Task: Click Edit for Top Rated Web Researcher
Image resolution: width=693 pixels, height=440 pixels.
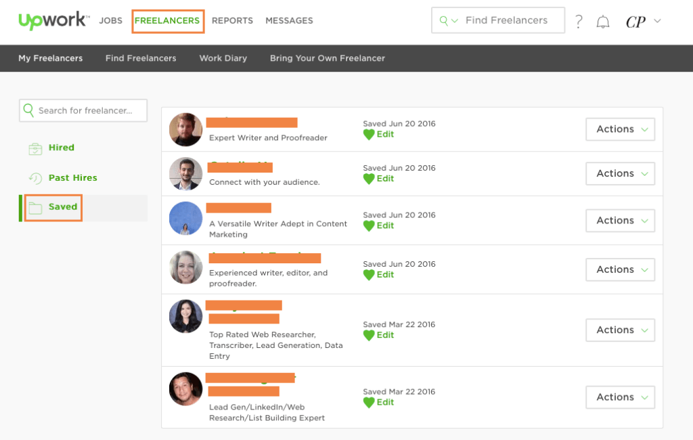Action: (385, 335)
